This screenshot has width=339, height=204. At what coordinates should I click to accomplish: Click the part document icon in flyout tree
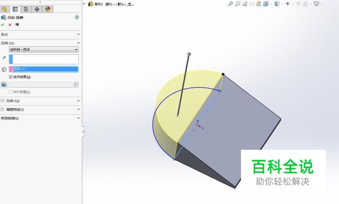pos(91,4)
